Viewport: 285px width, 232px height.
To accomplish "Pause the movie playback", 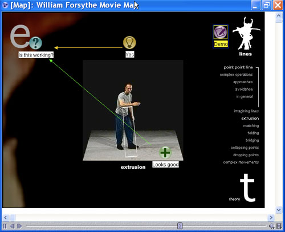I will (x=5, y=226).
